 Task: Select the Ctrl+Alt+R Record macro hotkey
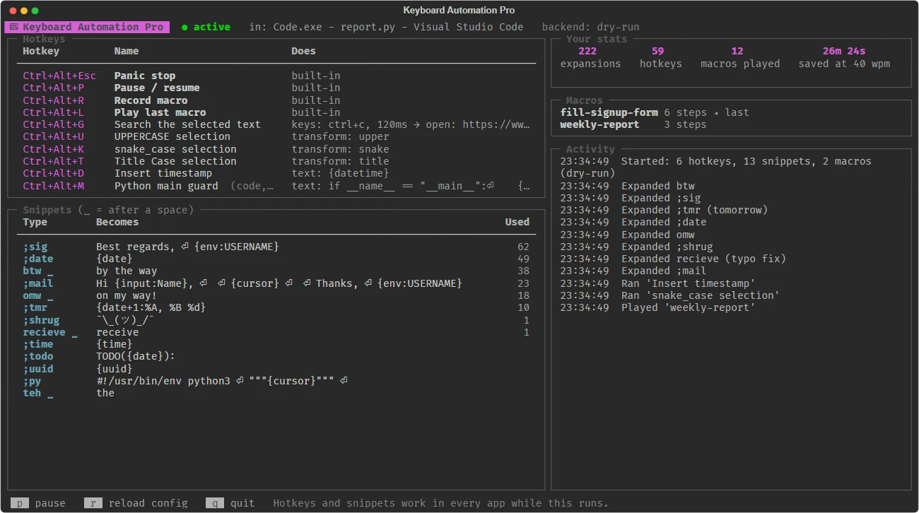276,100
